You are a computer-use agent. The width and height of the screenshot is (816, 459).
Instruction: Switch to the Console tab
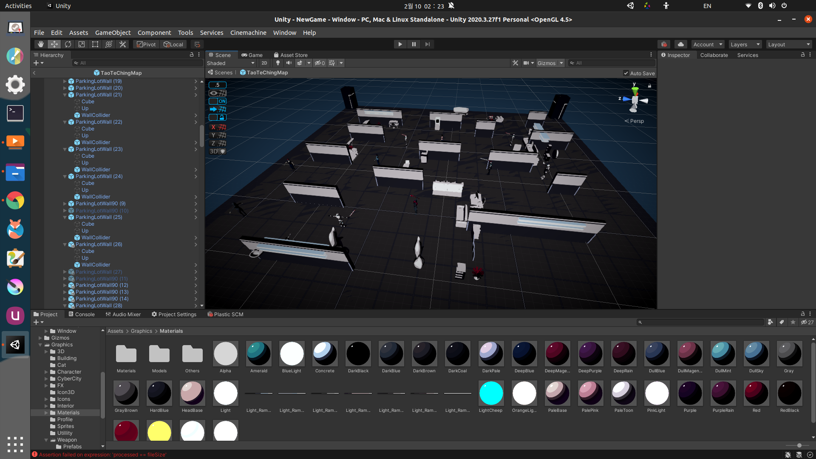82,314
